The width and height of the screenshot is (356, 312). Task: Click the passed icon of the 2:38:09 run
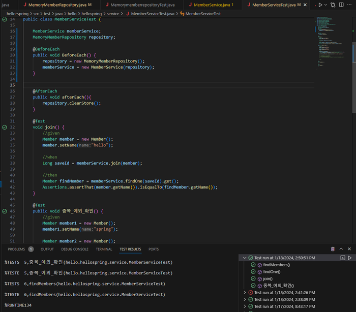[x=251, y=299]
